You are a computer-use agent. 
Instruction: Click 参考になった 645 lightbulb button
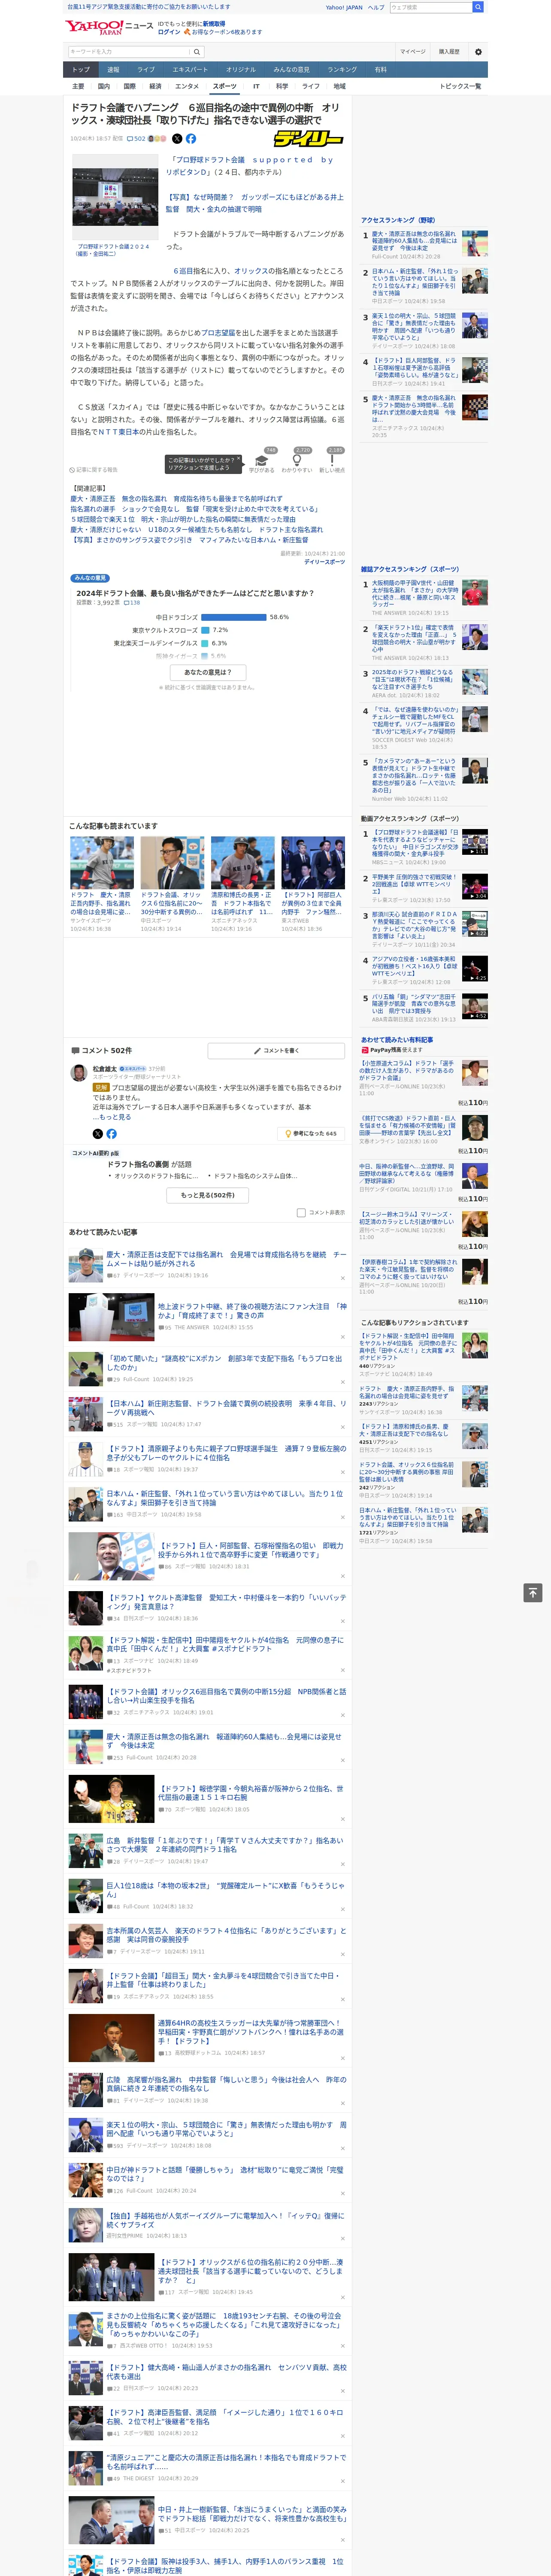click(312, 1134)
